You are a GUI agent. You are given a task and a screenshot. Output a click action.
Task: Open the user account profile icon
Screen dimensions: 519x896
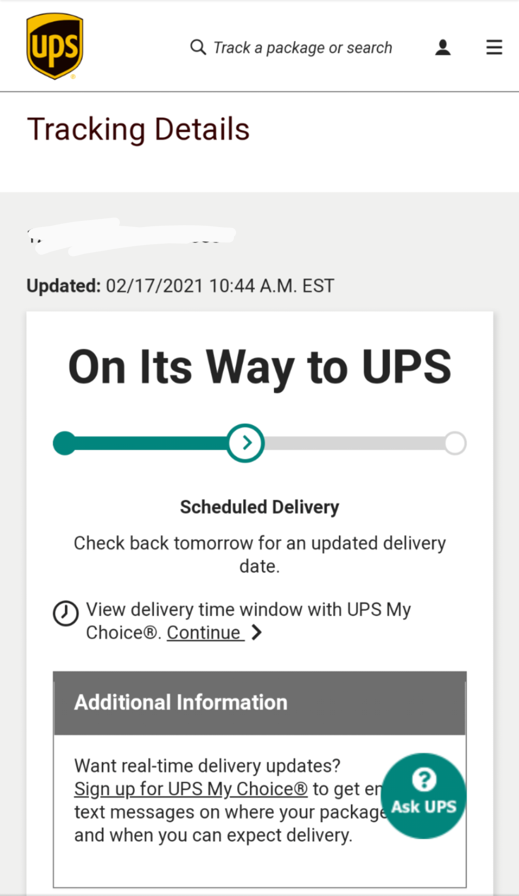(x=443, y=47)
